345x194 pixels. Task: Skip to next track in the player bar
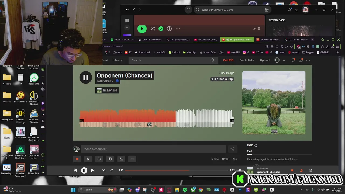[x=93, y=170]
